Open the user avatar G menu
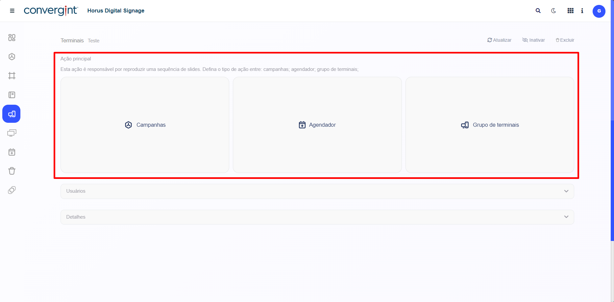The width and height of the screenshot is (614, 302). click(599, 11)
